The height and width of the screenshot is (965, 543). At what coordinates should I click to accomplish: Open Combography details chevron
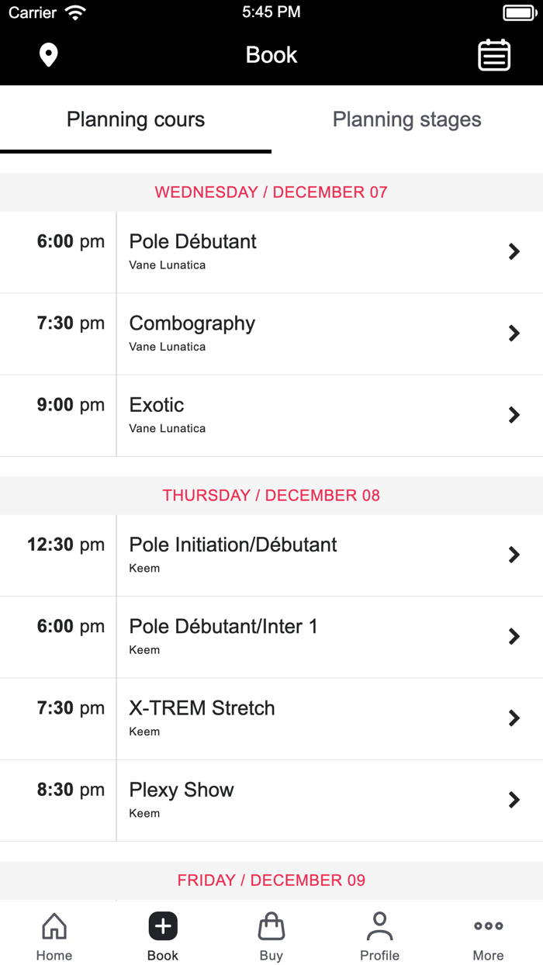(514, 334)
